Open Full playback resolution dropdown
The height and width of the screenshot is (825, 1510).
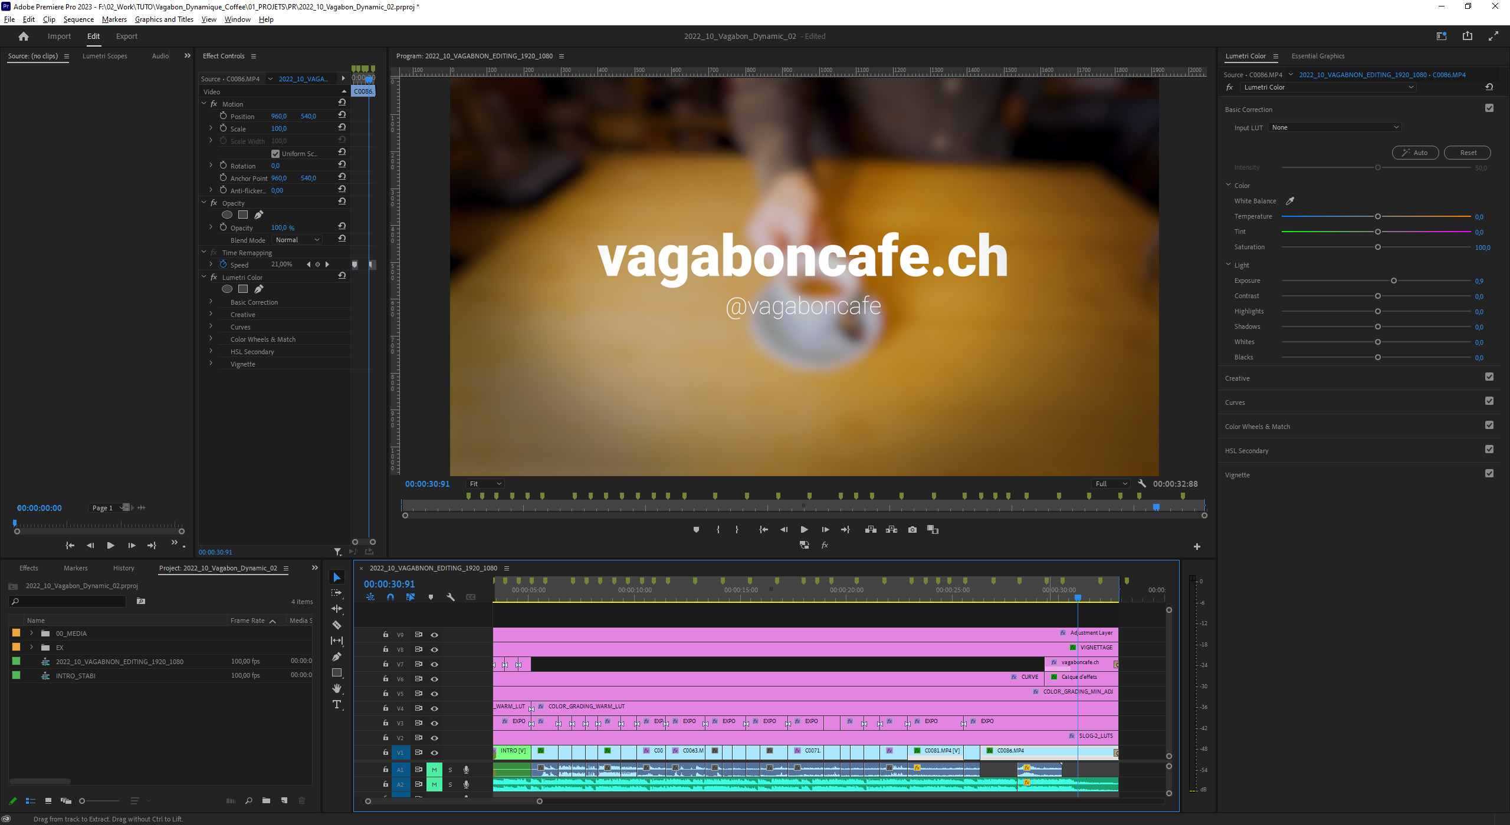tap(1111, 484)
